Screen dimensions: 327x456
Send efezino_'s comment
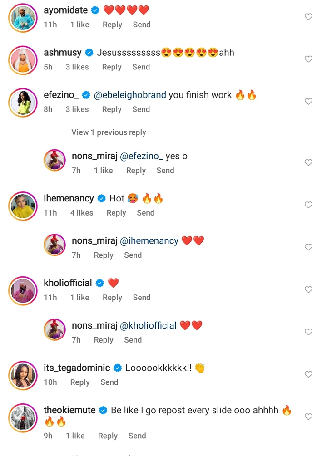(141, 109)
